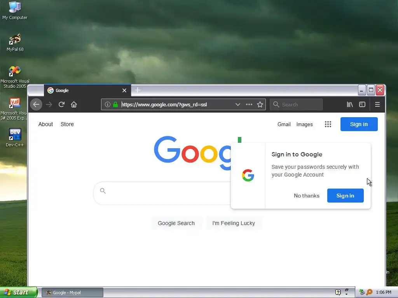Click the network tray icon

pos(362,292)
